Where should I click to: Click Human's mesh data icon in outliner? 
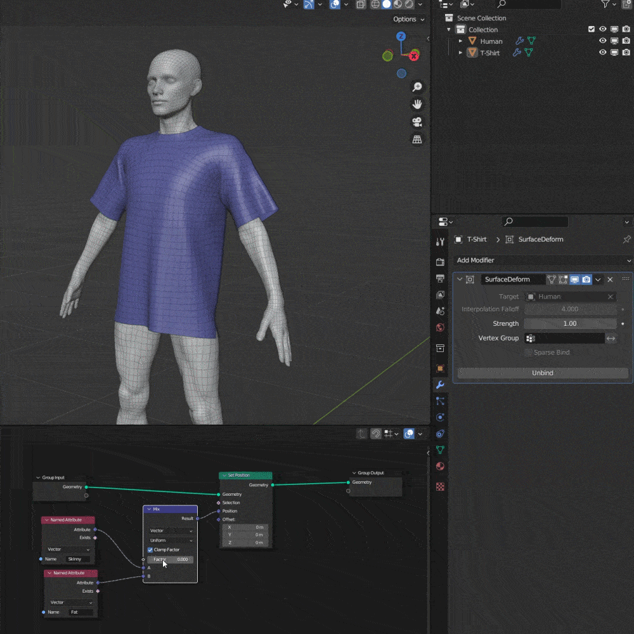531,41
